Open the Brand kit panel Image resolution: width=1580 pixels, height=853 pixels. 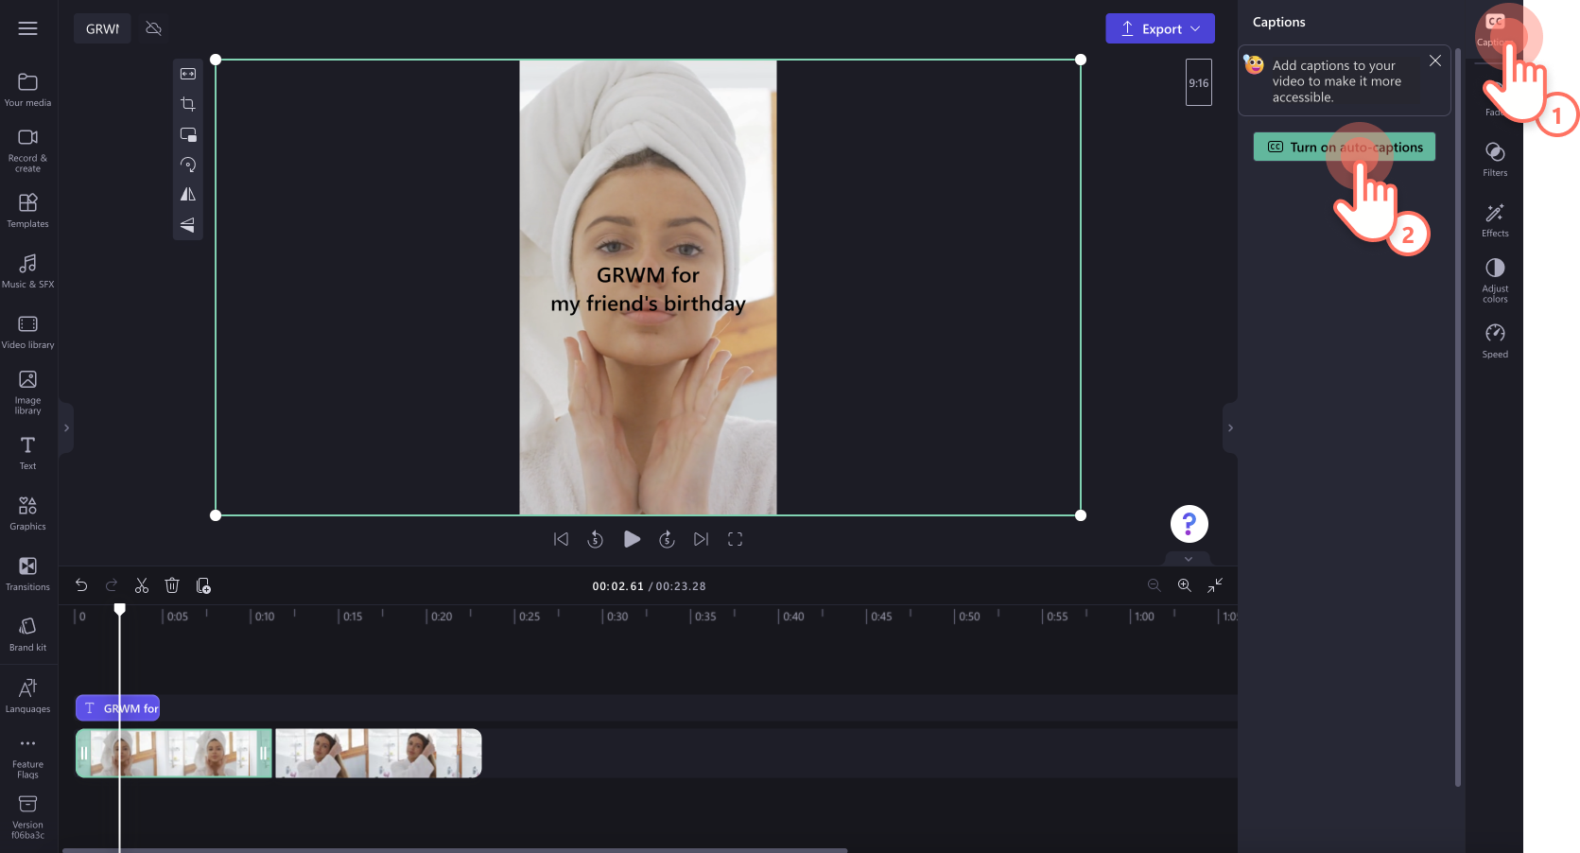[28, 635]
